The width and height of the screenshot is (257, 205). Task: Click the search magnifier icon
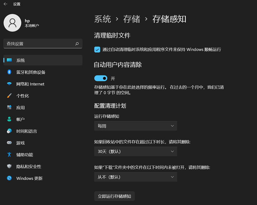[x=77, y=44]
